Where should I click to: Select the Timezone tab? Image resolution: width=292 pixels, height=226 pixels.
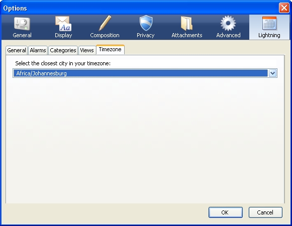(x=110, y=50)
